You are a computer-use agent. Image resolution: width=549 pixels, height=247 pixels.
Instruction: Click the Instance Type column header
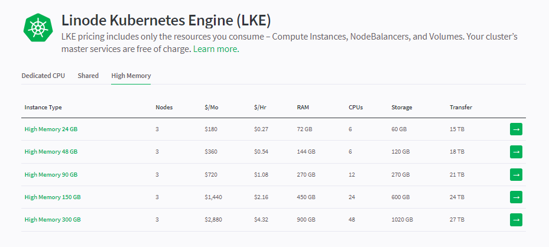click(43, 108)
